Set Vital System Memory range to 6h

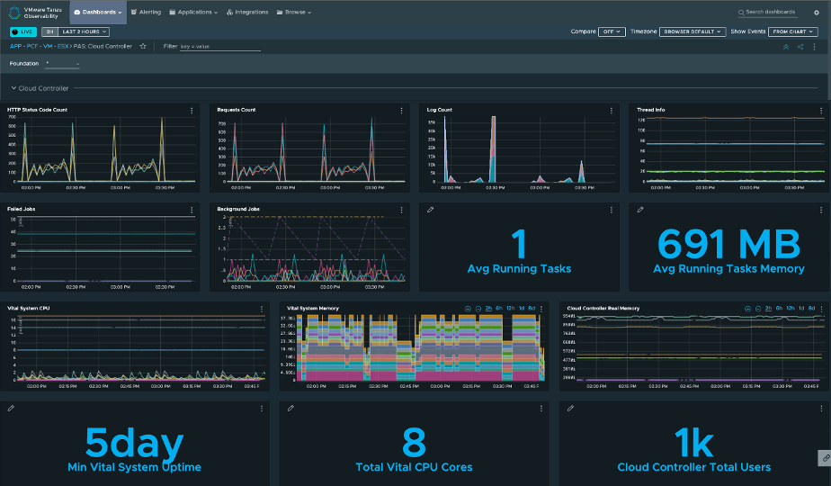(x=501, y=308)
